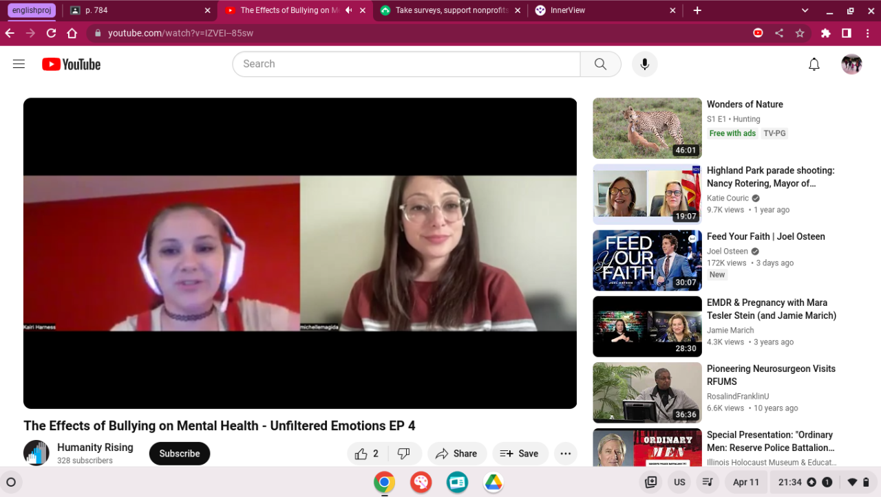This screenshot has height=497, width=881.
Task: Click the browser address bar URL
Action: point(180,33)
